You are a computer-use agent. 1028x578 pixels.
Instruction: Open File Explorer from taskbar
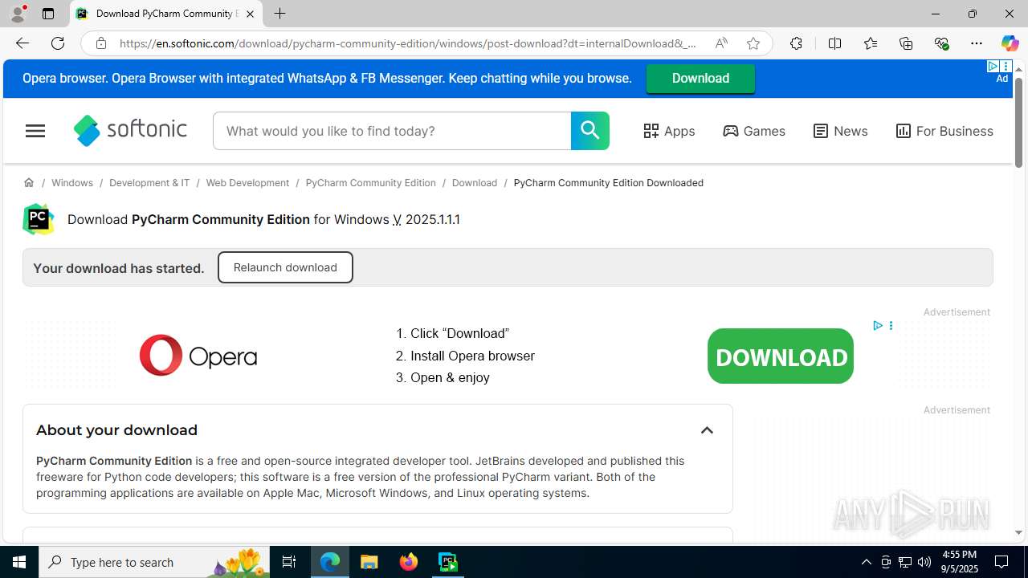[x=369, y=562]
